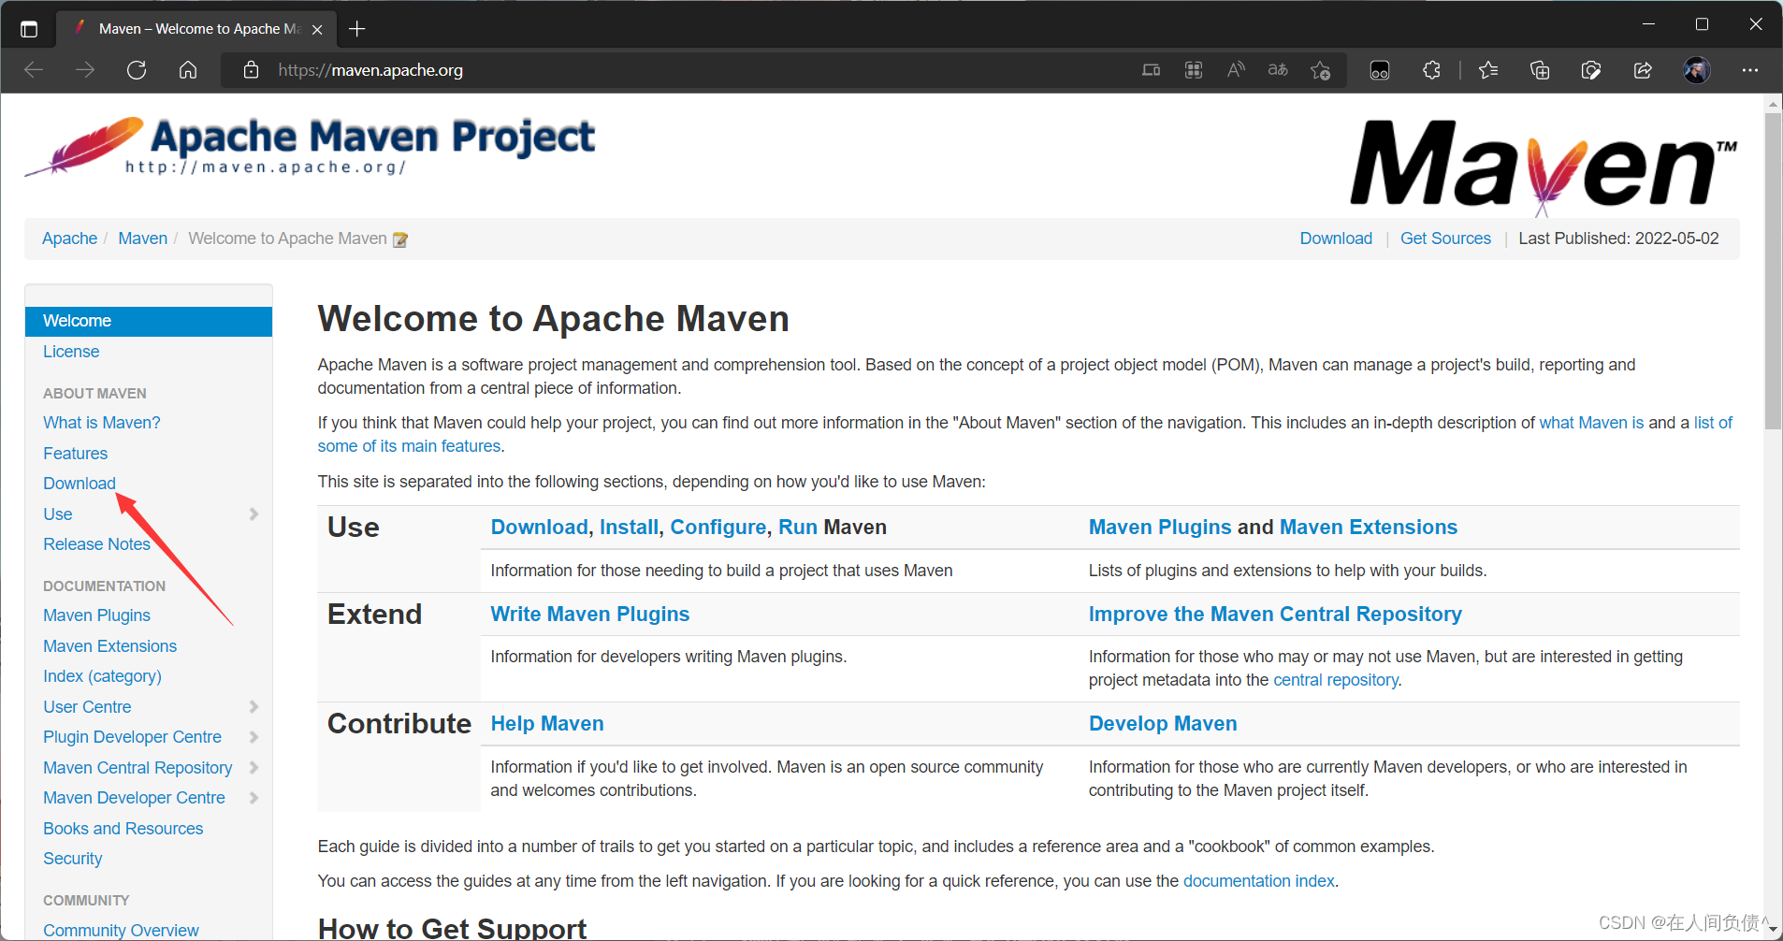Follow the central repository inline link
This screenshot has width=1783, height=941.
click(x=1336, y=680)
